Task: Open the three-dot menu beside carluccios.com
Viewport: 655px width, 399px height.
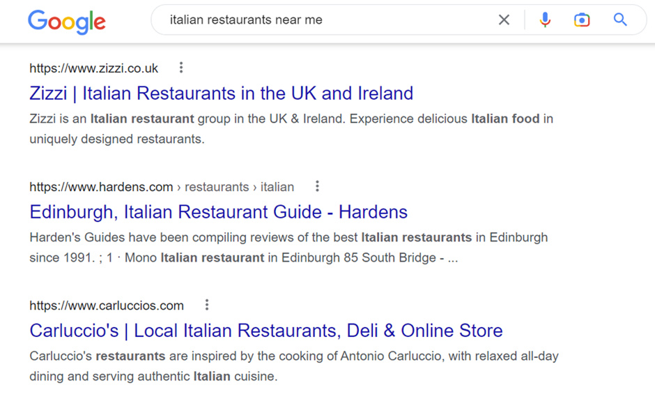Action: click(x=207, y=305)
